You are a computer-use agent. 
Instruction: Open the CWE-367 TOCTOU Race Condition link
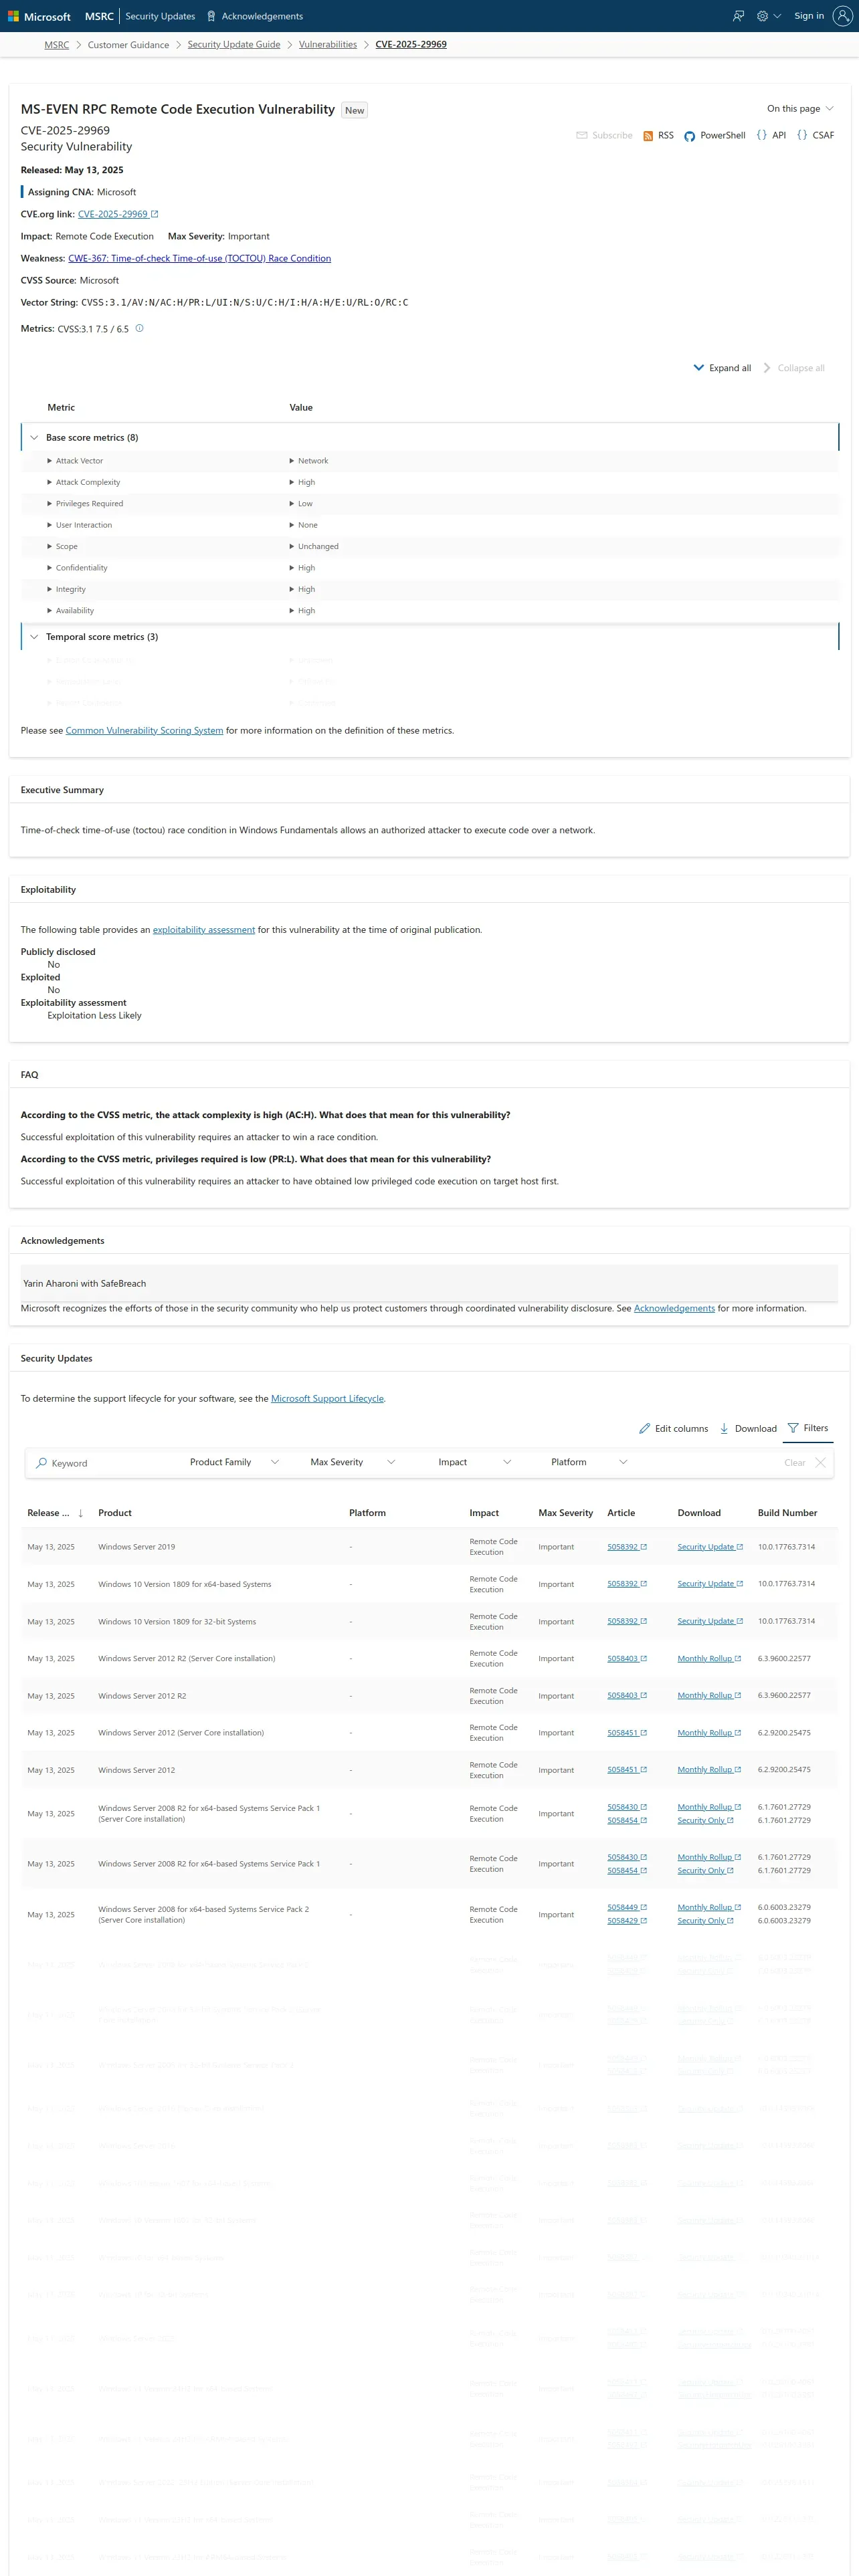pos(199,258)
